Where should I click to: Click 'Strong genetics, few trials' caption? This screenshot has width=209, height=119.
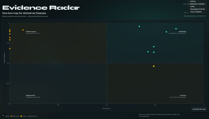[x=33, y=33]
